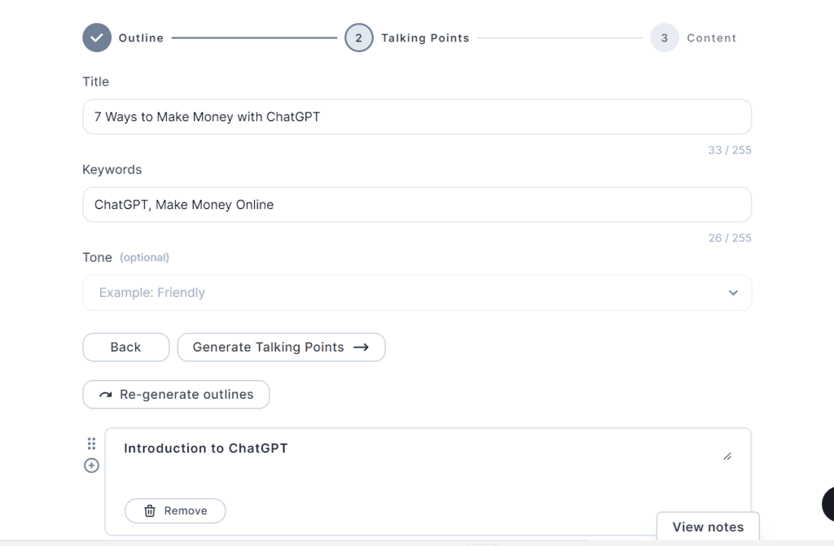Image resolution: width=834 pixels, height=546 pixels.
Task: Click the trash icon in Remove button
Action: coord(150,511)
